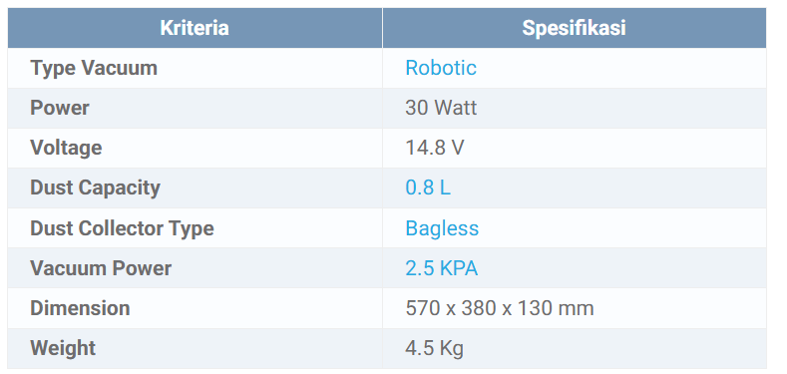This screenshot has height=374, width=787.
Task: Click the Dust Collector Type label
Action: coord(122,228)
